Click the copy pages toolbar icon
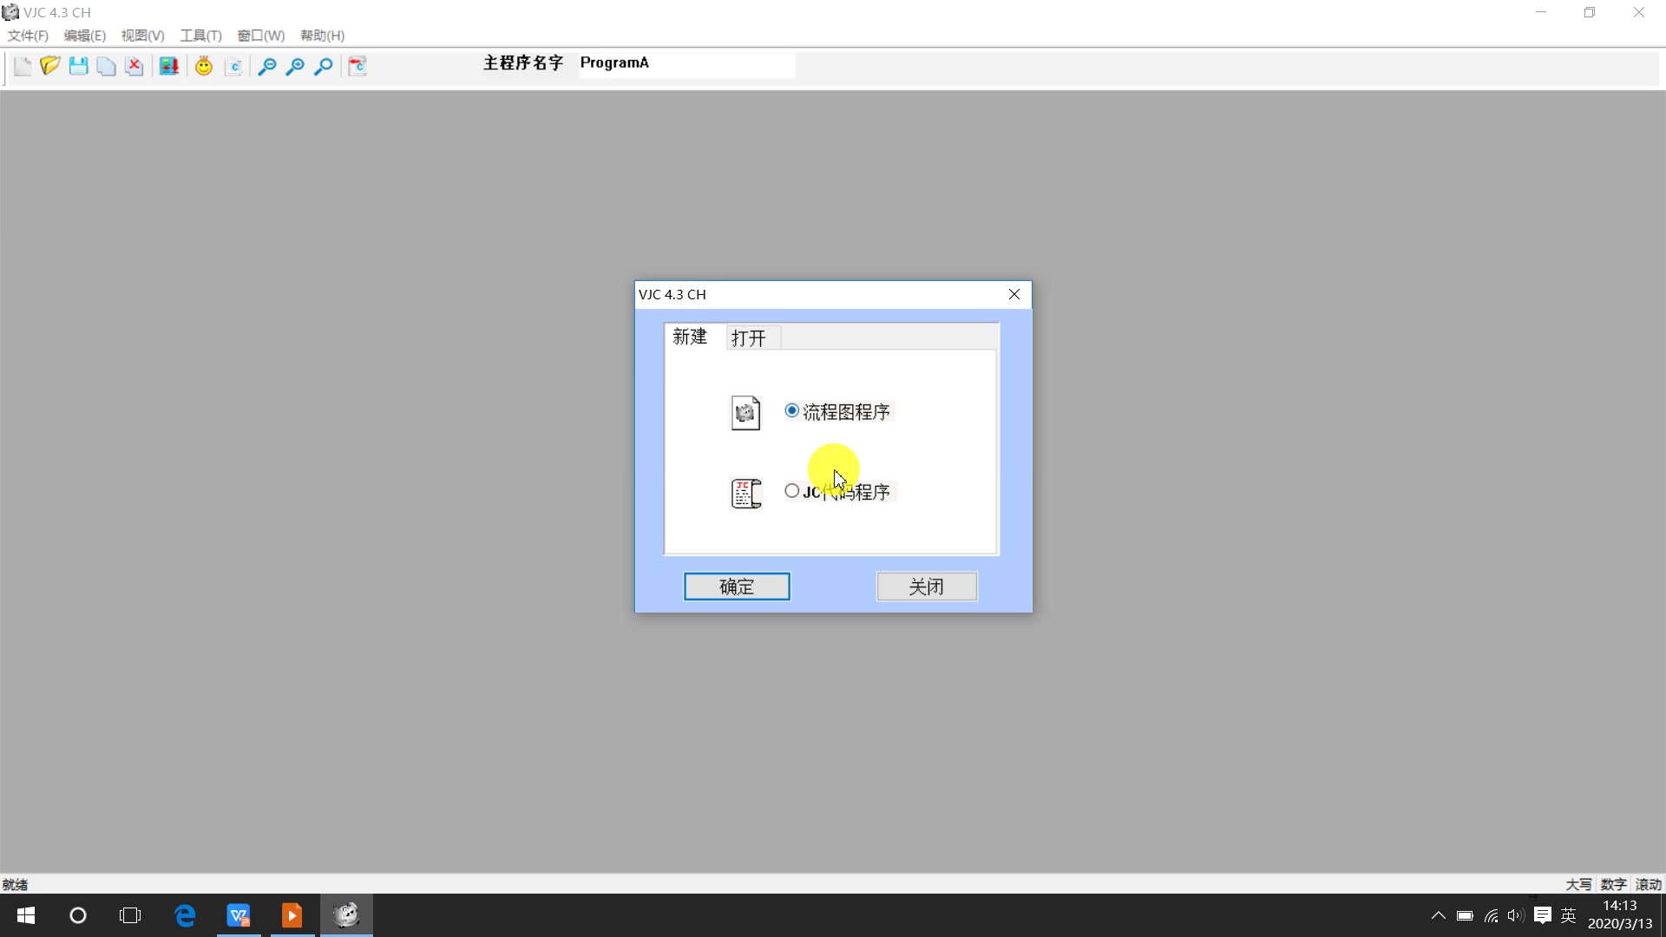This screenshot has width=1666, height=937. click(106, 66)
